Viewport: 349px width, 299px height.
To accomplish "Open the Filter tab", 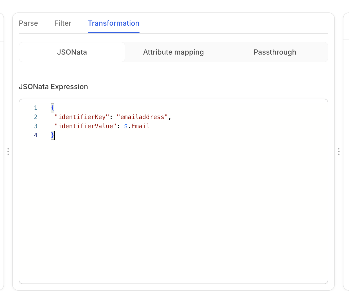I will point(63,23).
